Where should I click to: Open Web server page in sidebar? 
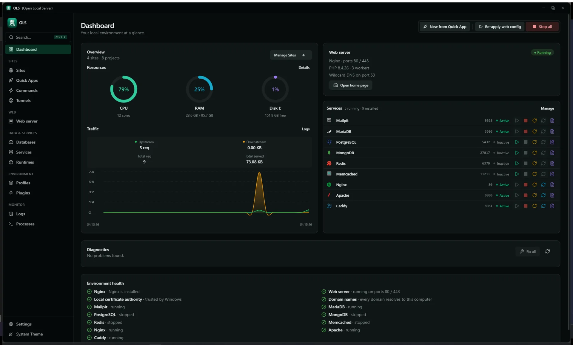coord(38,121)
